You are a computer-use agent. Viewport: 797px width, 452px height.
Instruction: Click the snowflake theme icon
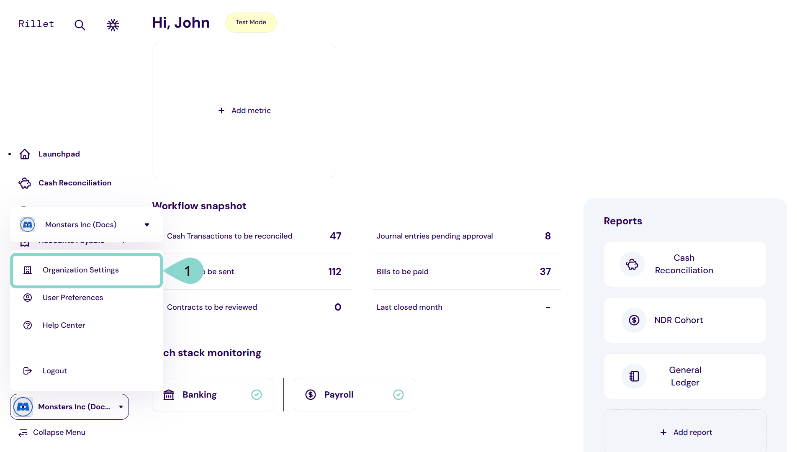click(113, 25)
